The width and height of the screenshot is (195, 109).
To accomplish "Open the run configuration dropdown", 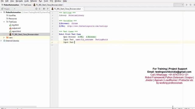I will click(179, 5).
